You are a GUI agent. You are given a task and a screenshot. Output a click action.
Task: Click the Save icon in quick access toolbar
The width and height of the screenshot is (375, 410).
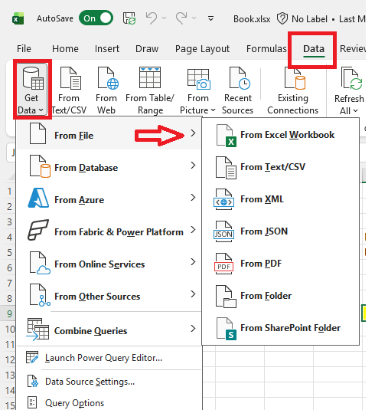pyautogui.click(x=129, y=18)
